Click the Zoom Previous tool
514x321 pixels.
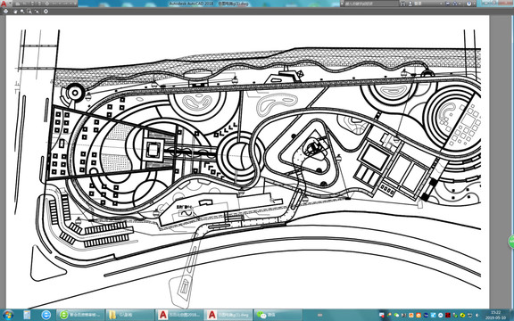tap(37, 11)
